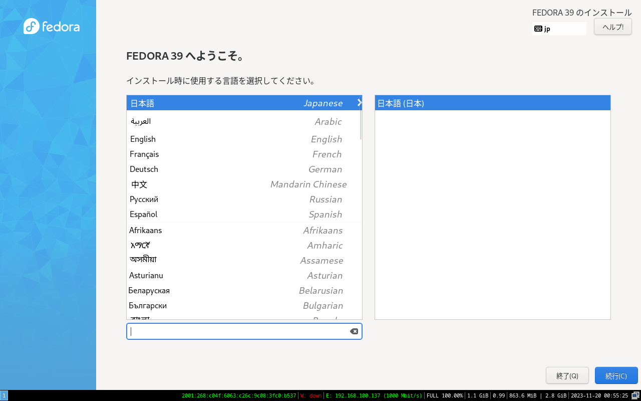Click the keyboard layout jp indicator
Viewport: 641px width, 401px height.
559,29
